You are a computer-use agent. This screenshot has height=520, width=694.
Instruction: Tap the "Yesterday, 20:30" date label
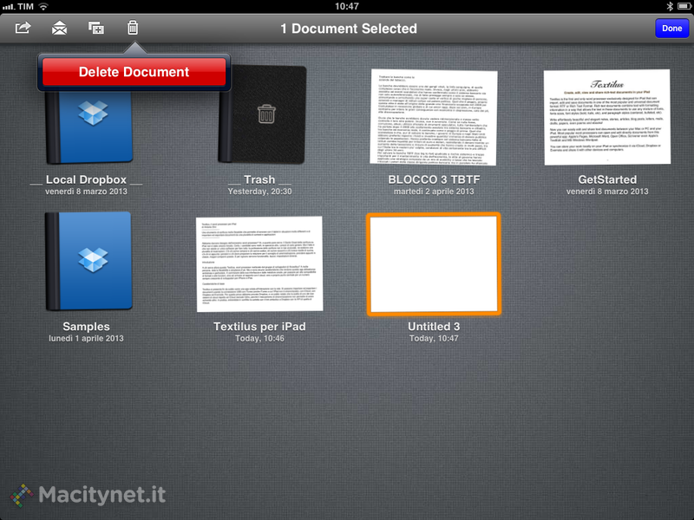pos(259,192)
